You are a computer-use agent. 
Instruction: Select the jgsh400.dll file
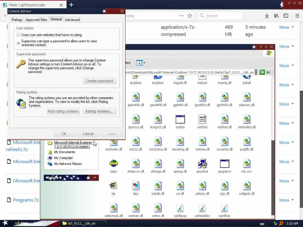coord(225,97)
